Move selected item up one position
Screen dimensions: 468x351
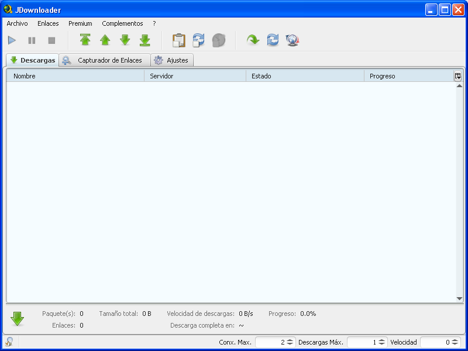[x=105, y=40]
